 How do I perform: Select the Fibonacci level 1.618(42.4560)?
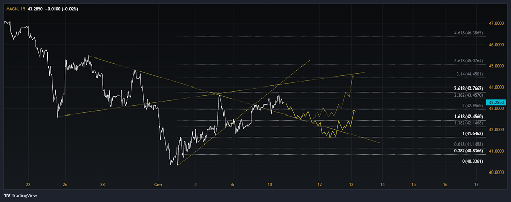tap(468, 116)
